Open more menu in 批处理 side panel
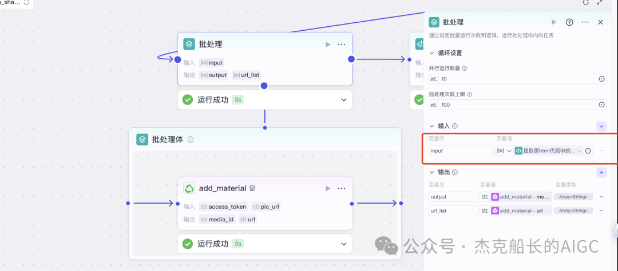The image size is (618, 271). click(585, 22)
